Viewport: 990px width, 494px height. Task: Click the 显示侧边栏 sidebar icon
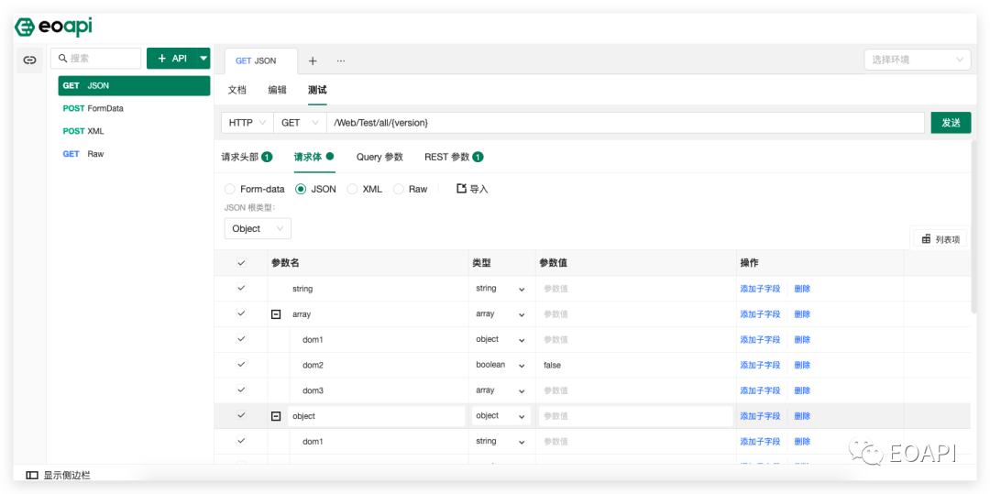point(31,475)
